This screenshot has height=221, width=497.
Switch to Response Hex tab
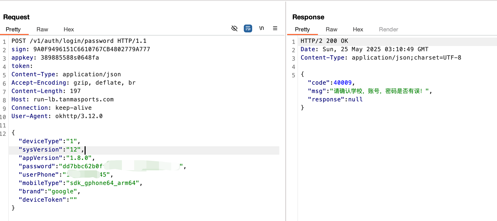pos(358,30)
